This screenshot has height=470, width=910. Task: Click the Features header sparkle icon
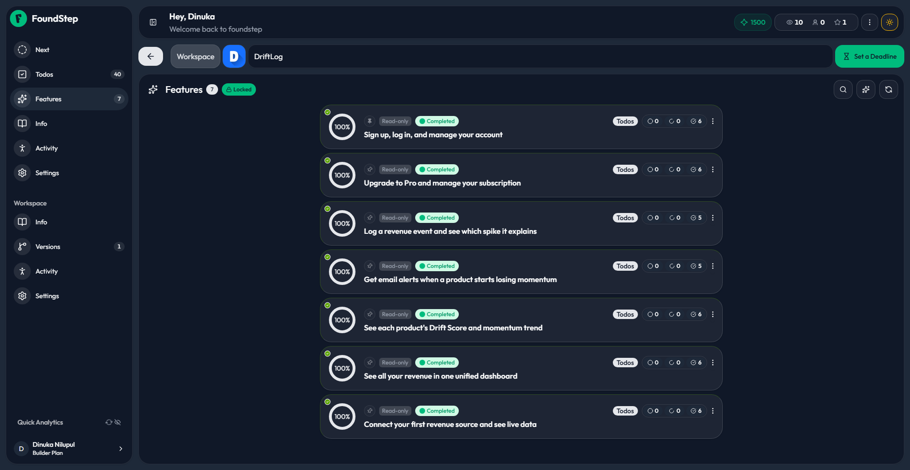153,89
